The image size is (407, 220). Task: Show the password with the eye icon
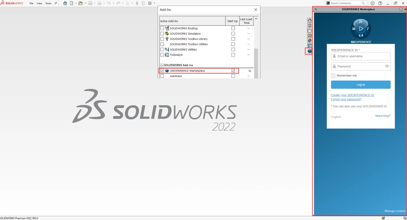pyautogui.click(x=387, y=66)
